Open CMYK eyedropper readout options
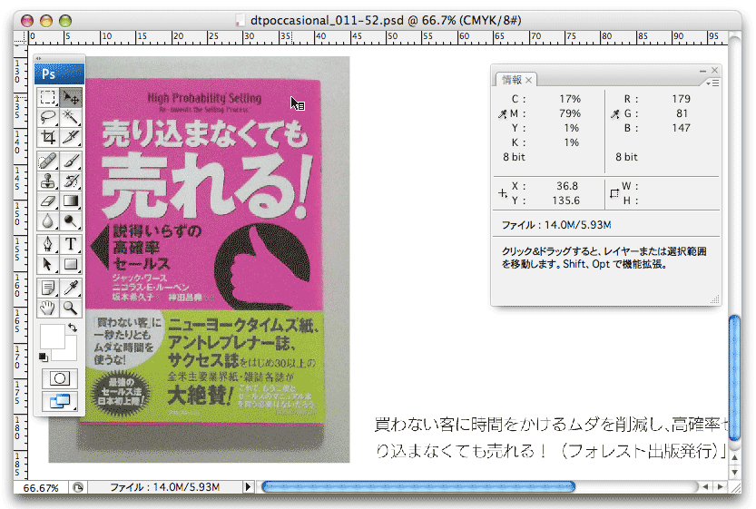Screen dimensions: 756x509 tap(503, 113)
